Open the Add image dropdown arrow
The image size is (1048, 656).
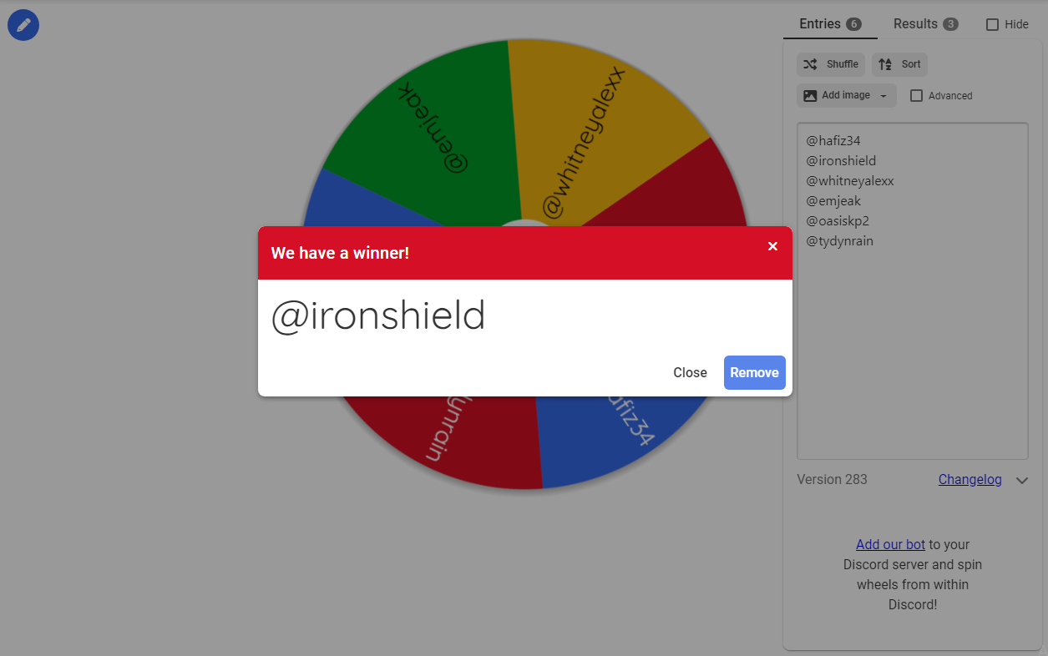click(x=883, y=96)
